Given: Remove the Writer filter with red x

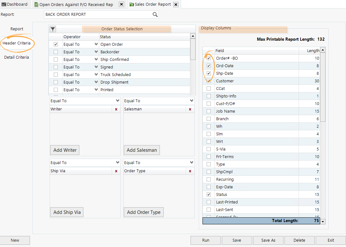Looking at the screenshot, I should [116, 109].
